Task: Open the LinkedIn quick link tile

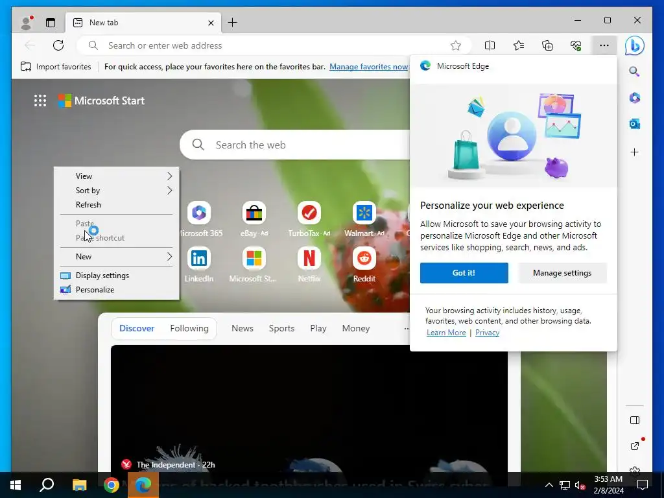Action: (x=199, y=265)
